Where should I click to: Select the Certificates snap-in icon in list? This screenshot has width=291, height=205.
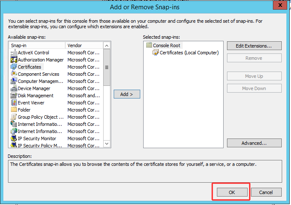[13, 67]
